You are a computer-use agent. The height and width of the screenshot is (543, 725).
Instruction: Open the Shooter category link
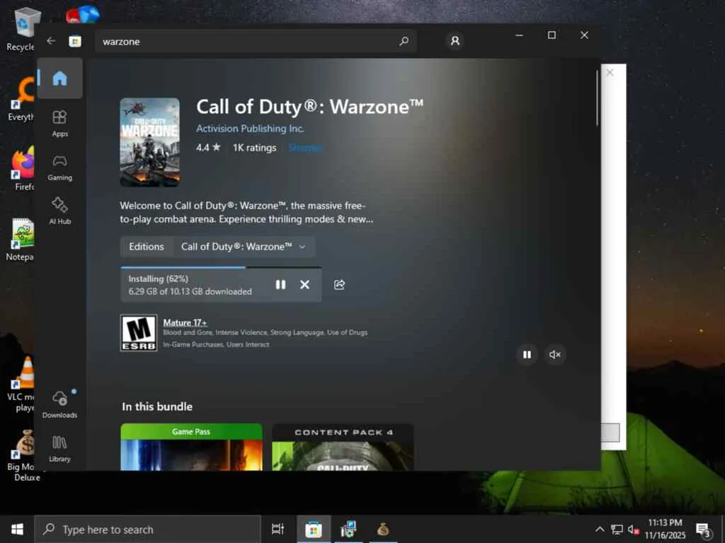pyautogui.click(x=305, y=148)
